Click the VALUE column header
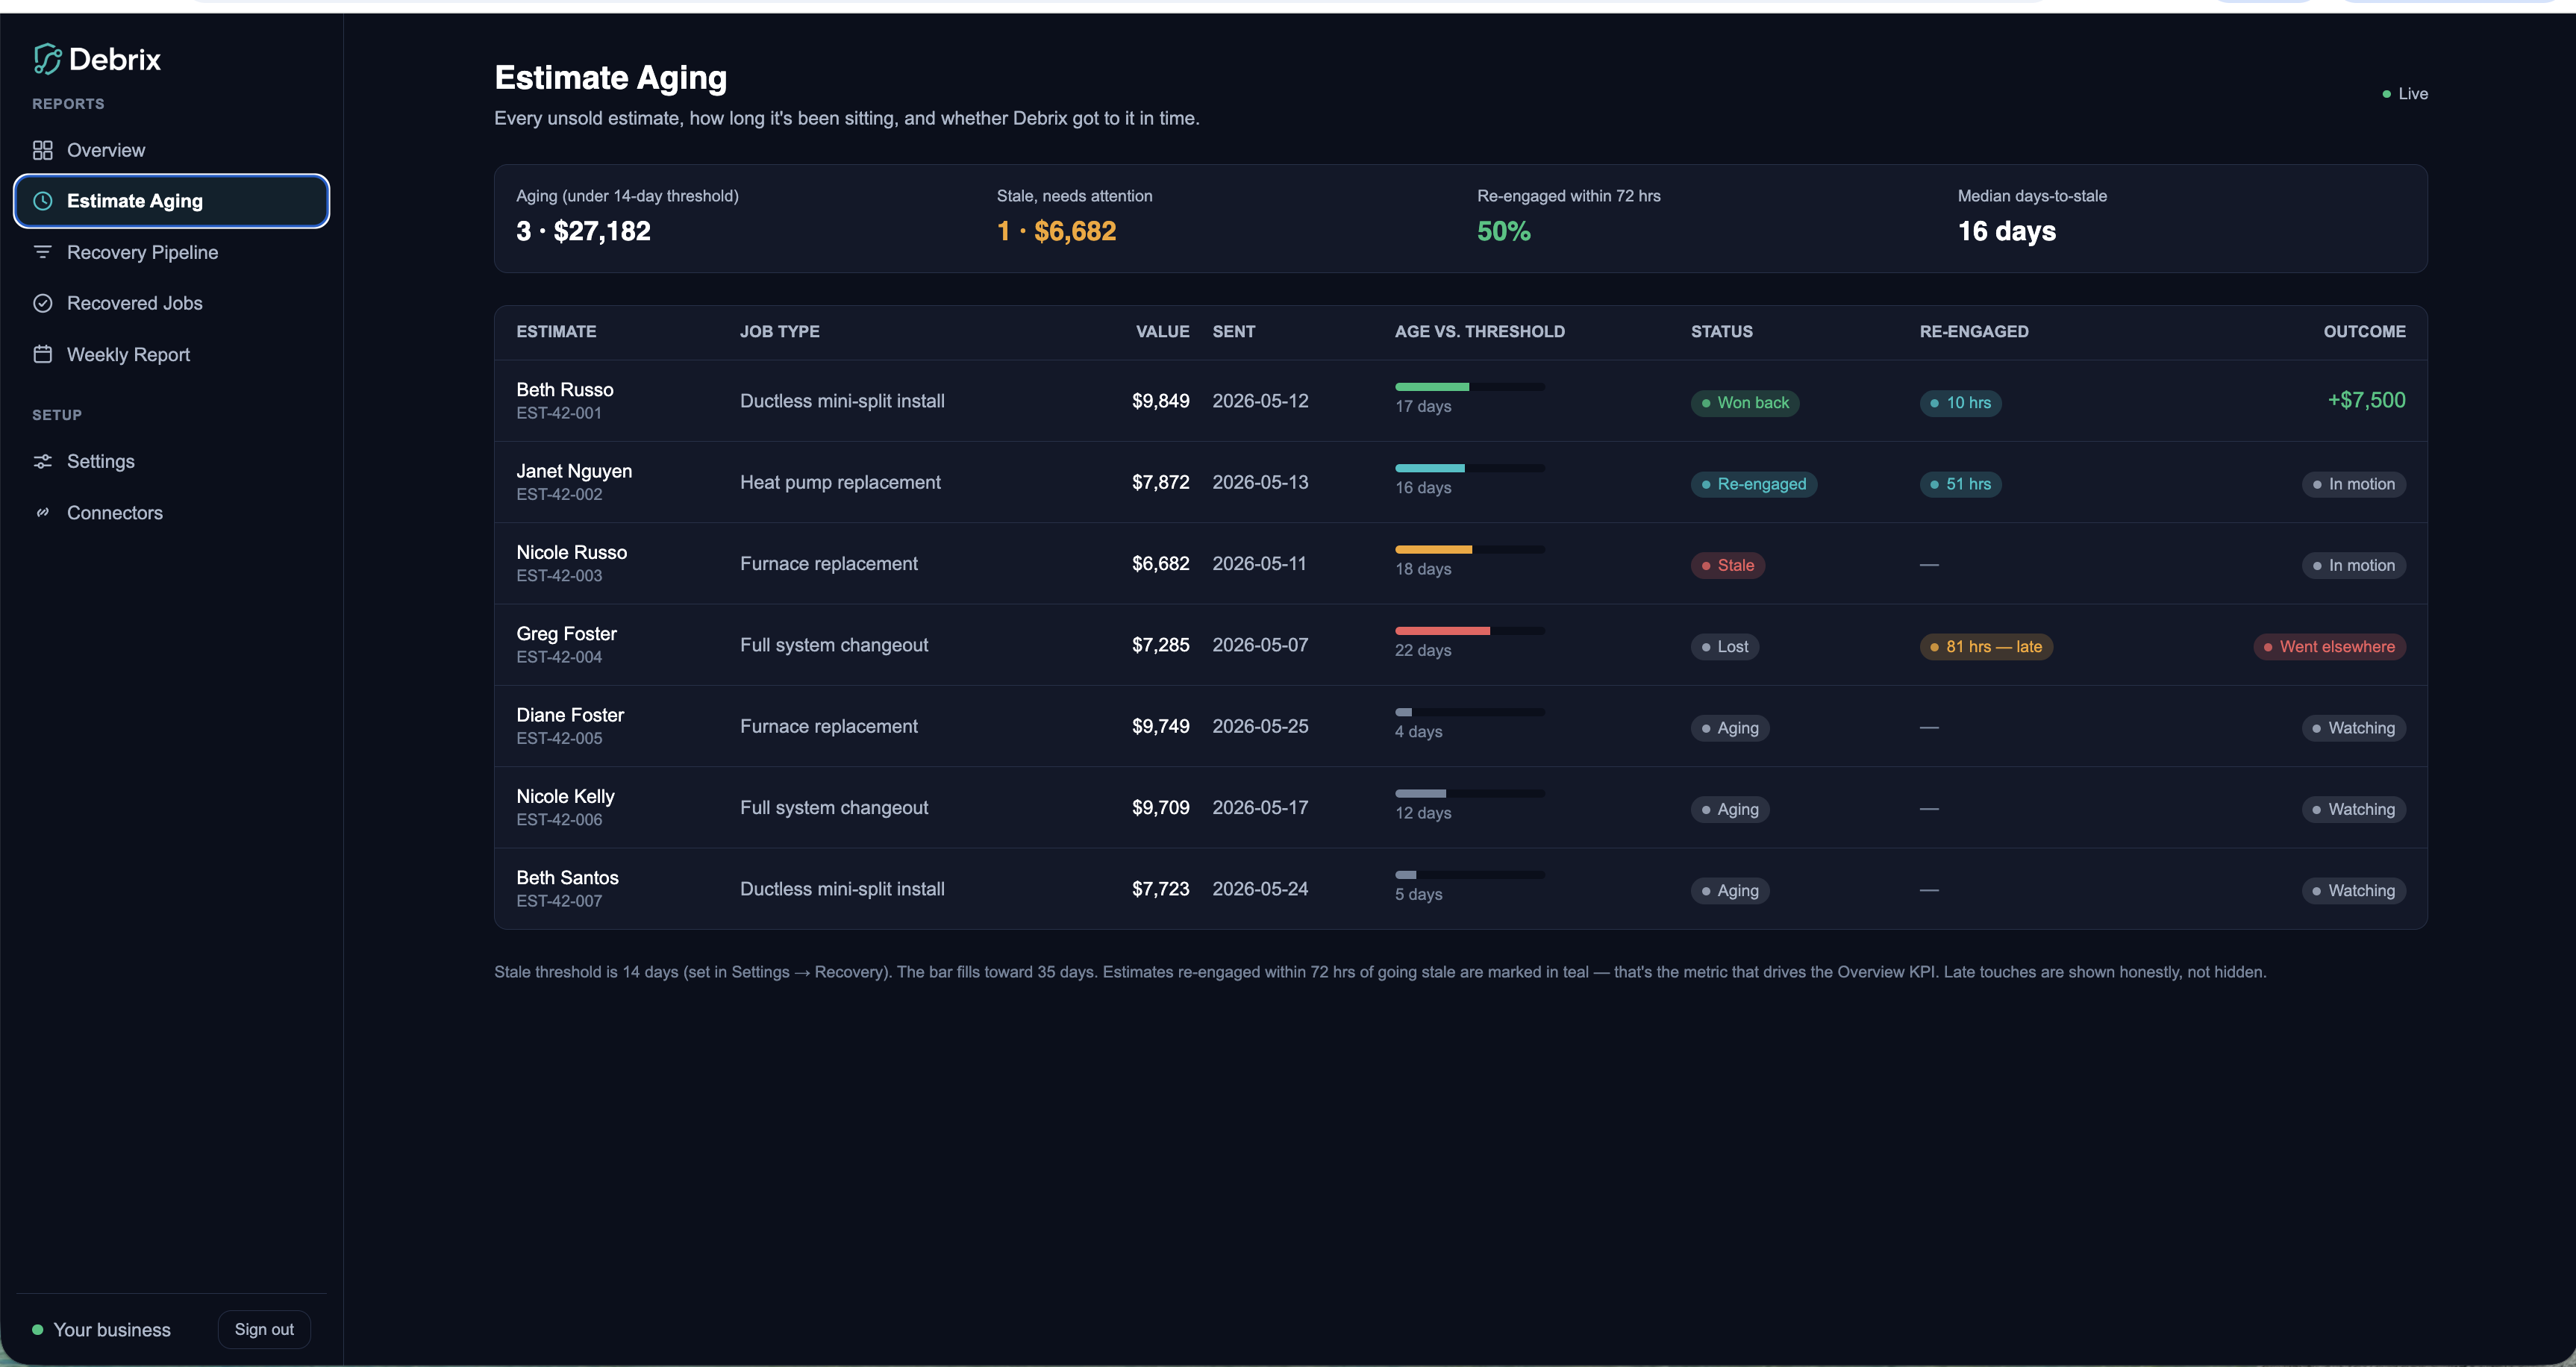This screenshot has width=2576, height=1367. tap(1162, 332)
